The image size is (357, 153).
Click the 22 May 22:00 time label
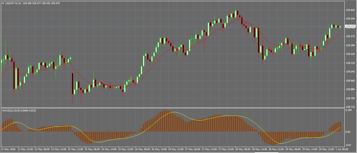tap(76, 150)
